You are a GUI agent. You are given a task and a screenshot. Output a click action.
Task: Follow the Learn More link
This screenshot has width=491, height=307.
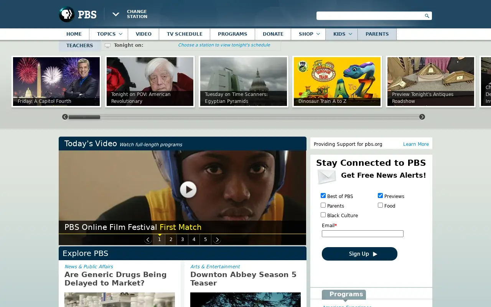pos(416,144)
